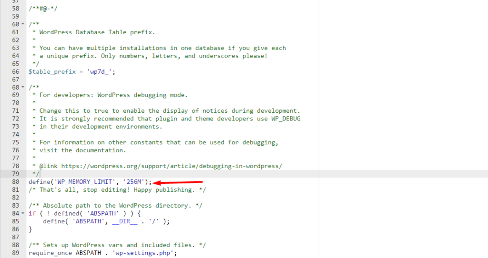This screenshot has width=488, height=258.
Task: Click the 'if' keyword on line 84
Action: (x=32, y=213)
